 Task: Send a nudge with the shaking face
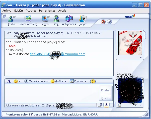(93, 81)
